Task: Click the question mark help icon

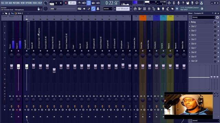Action: point(183,3)
